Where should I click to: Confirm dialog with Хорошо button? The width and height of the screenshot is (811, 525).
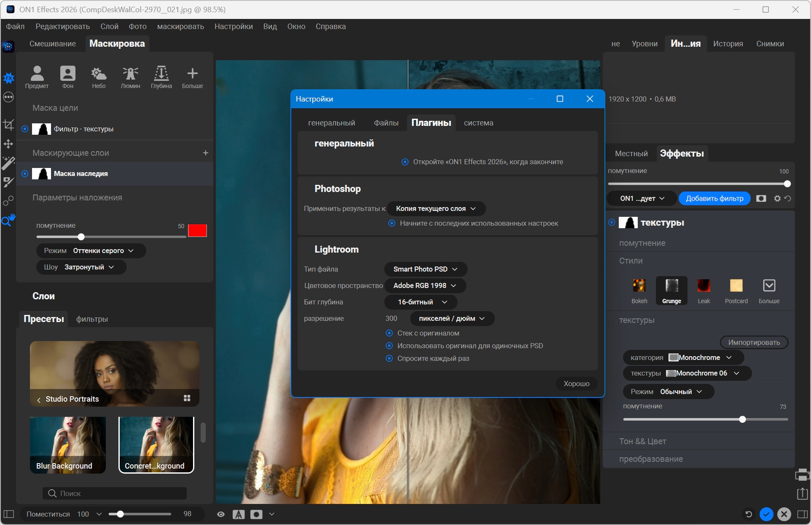coord(577,384)
